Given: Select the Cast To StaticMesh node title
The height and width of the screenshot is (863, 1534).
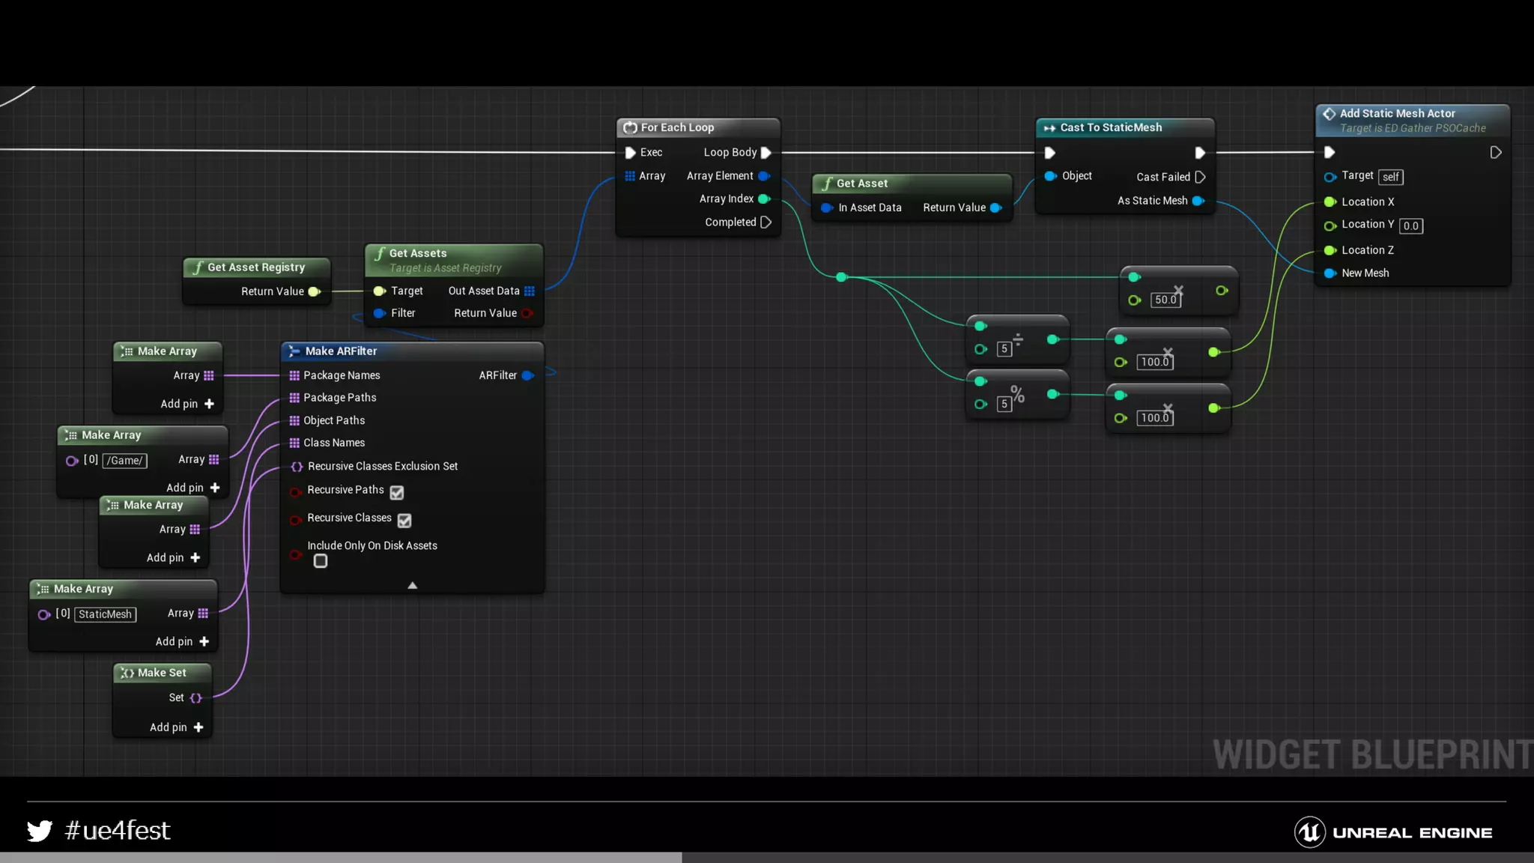Looking at the screenshot, I should 1110,127.
